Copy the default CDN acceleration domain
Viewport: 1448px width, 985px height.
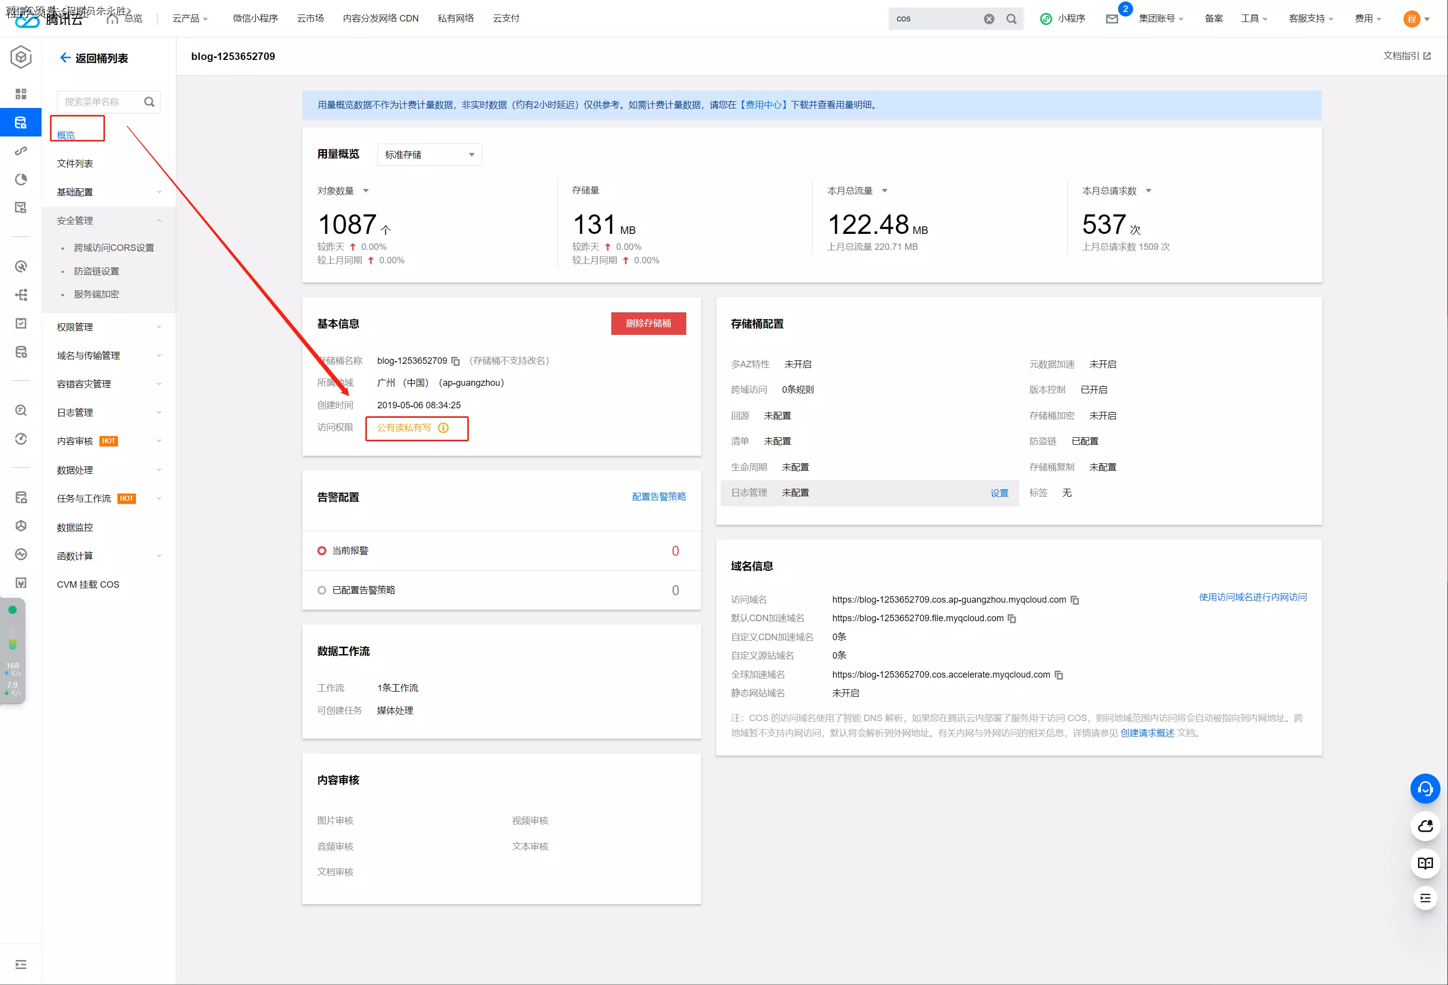point(1012,619)
